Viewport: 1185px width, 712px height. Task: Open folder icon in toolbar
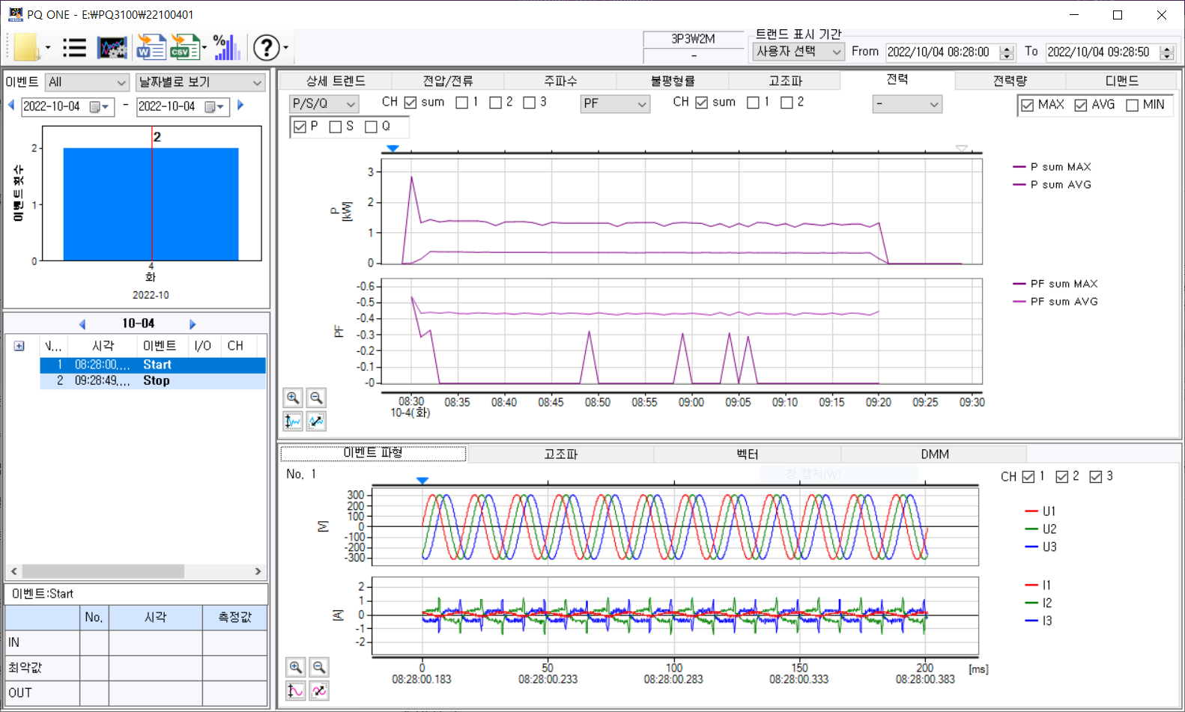pyautogui.click(x=26, y=47)
